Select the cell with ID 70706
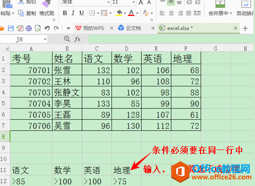255x186 pixels. (31, 125)
